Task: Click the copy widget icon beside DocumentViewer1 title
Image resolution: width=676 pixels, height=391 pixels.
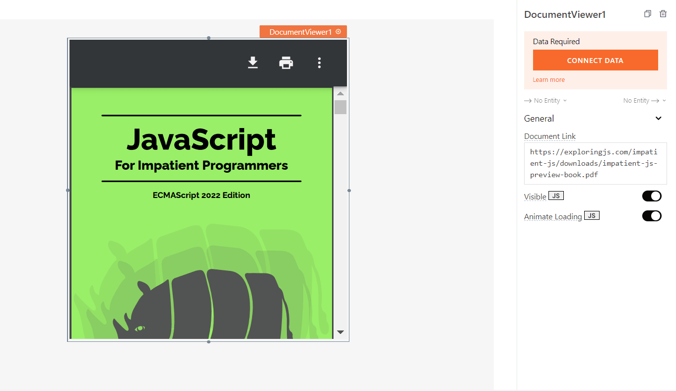Action: click(647, 14)
